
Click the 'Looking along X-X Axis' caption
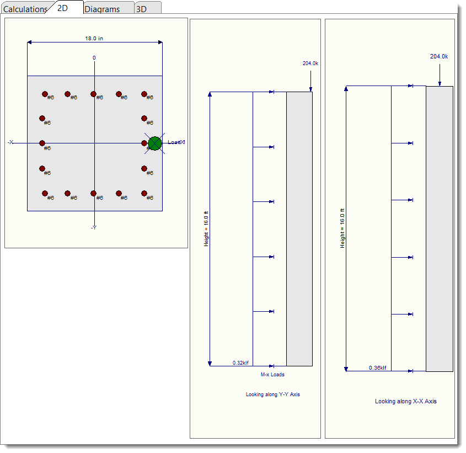(x=405, y=401)
